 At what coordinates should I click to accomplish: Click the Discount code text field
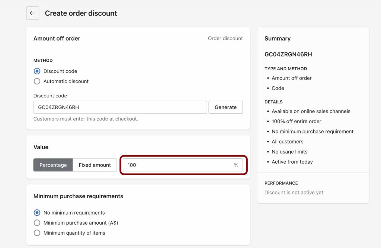point(120,107)
